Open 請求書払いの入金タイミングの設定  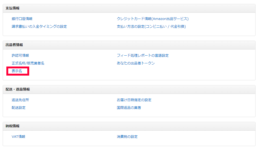click(39, 26)
